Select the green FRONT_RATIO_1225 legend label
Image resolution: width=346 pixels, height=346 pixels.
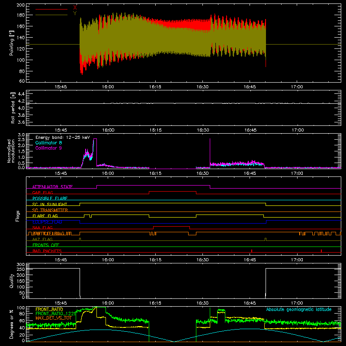pos(56,314)
